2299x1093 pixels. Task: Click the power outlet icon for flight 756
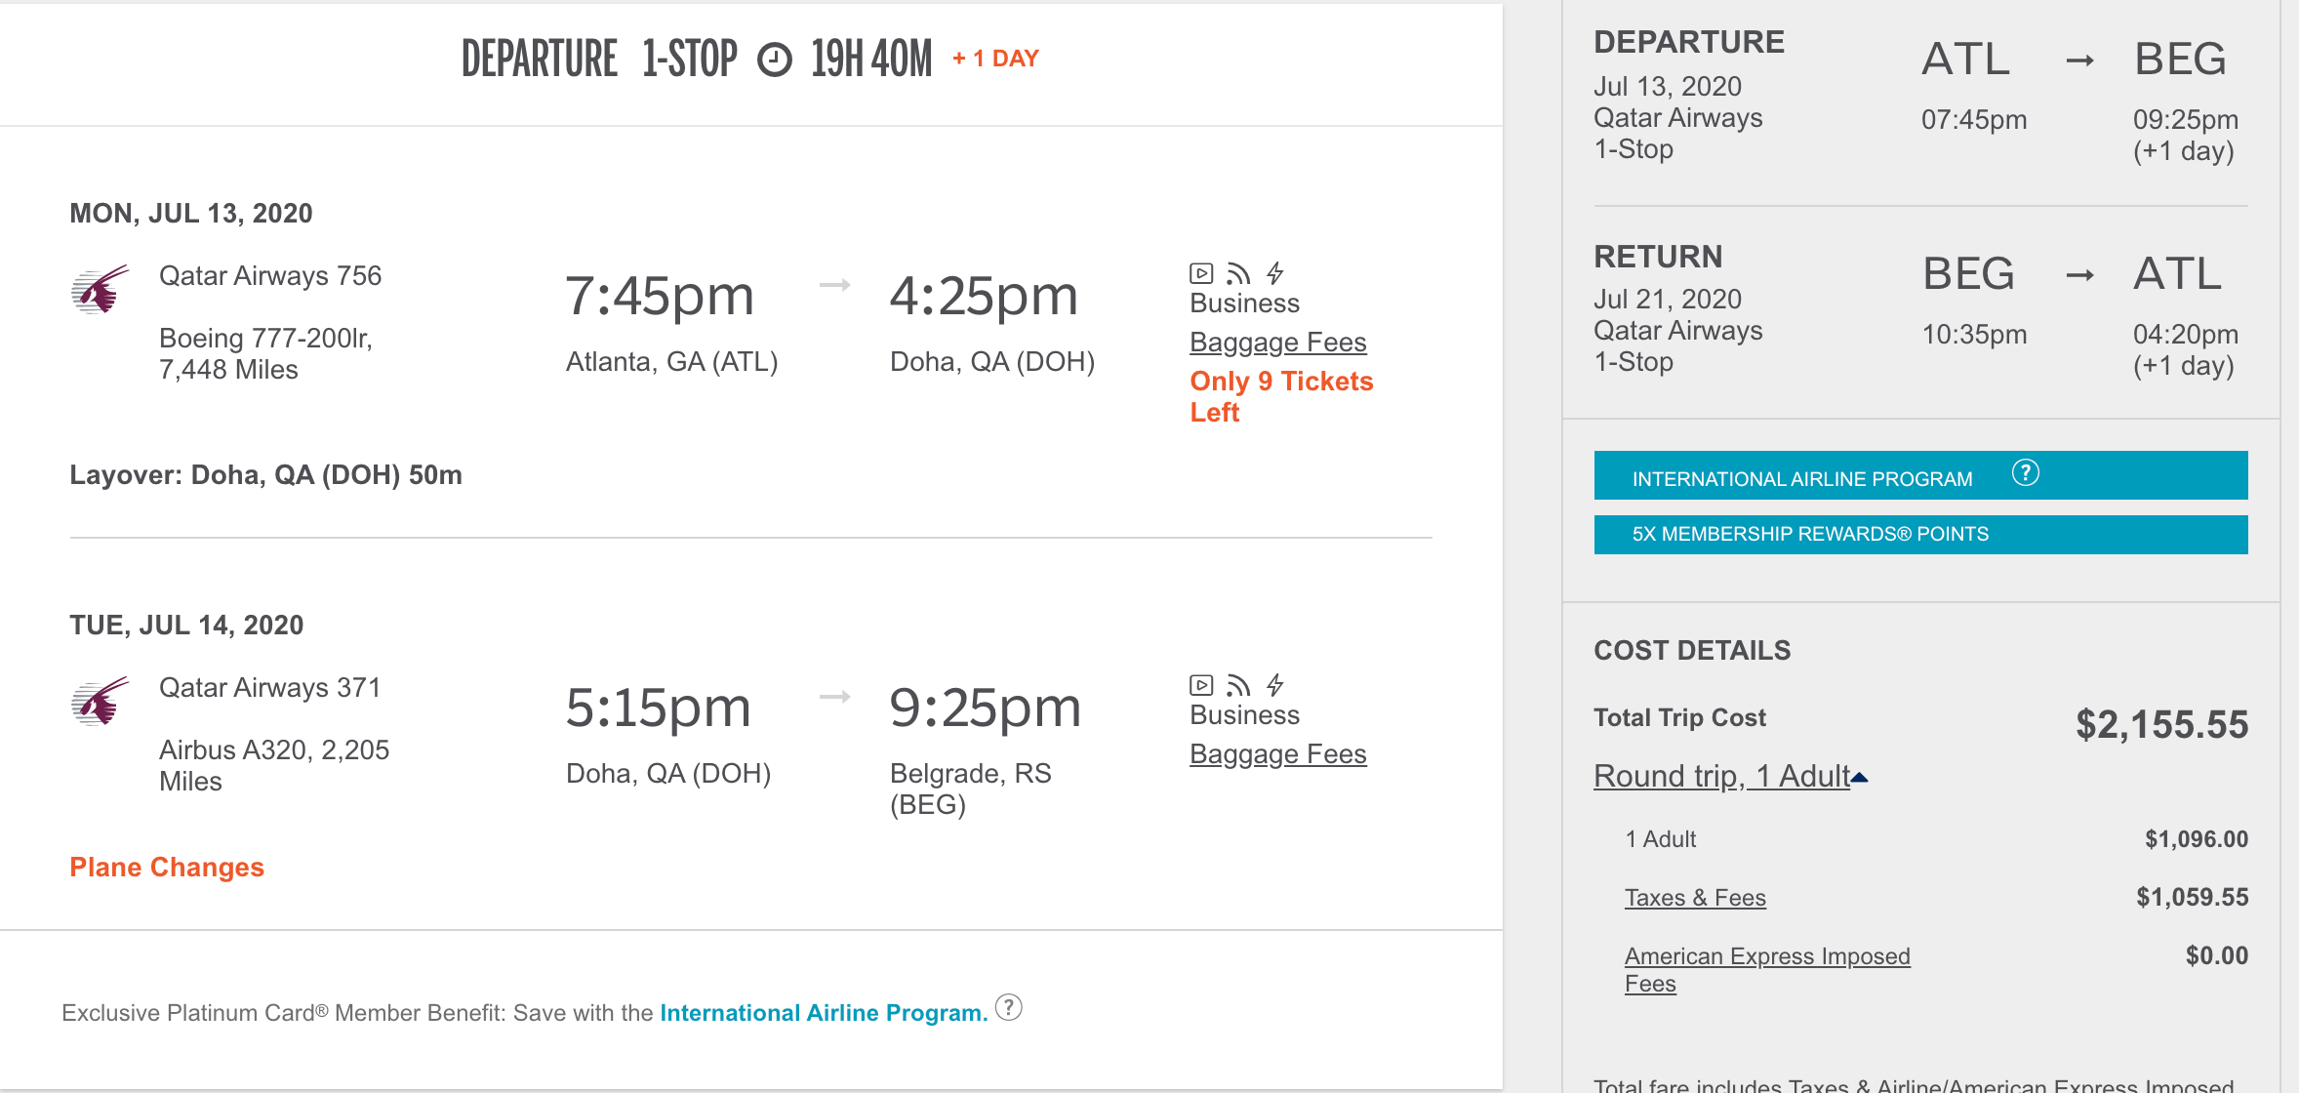(x=1275, y=273)
